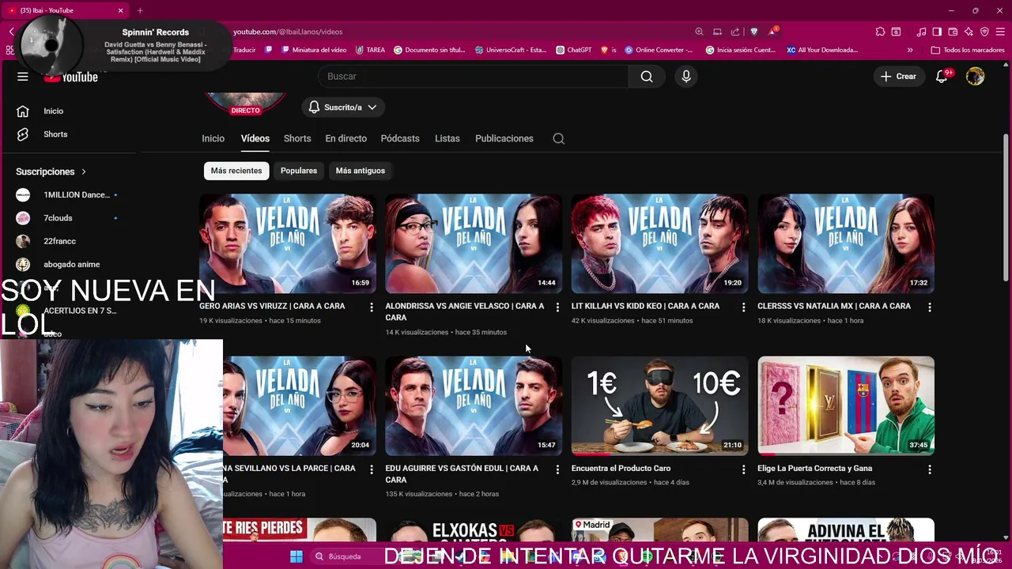Go to the YouTube logo home
1012x569 pixels.
[71, 77]
